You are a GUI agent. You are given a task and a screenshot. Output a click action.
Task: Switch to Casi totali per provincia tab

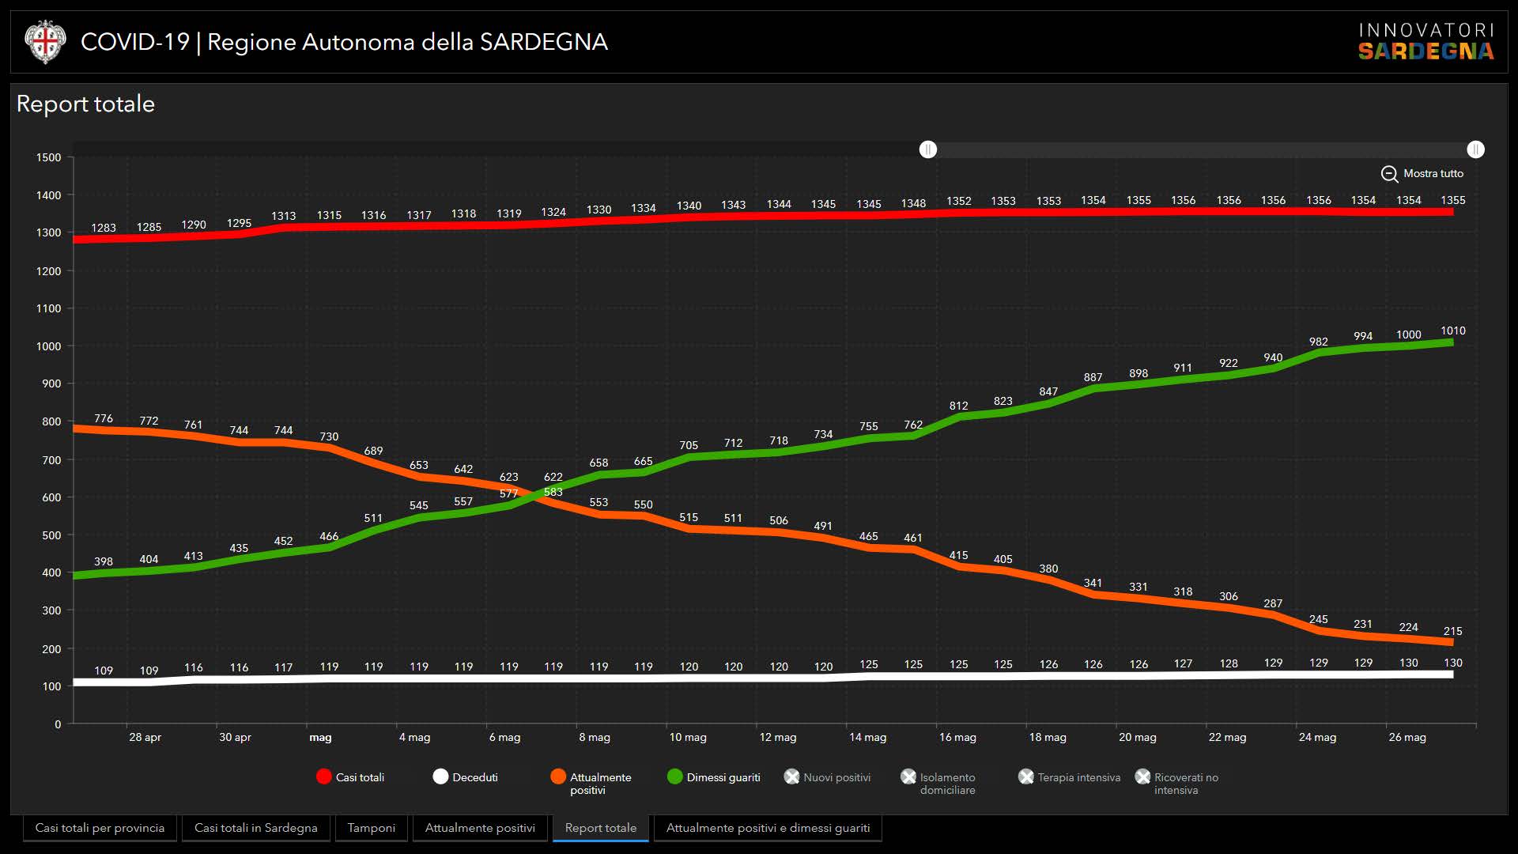pos(100,828)
